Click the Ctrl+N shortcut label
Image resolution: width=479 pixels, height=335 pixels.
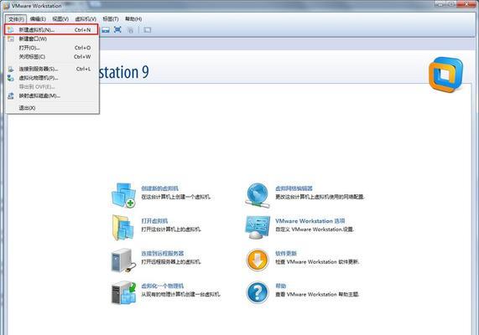82,30
